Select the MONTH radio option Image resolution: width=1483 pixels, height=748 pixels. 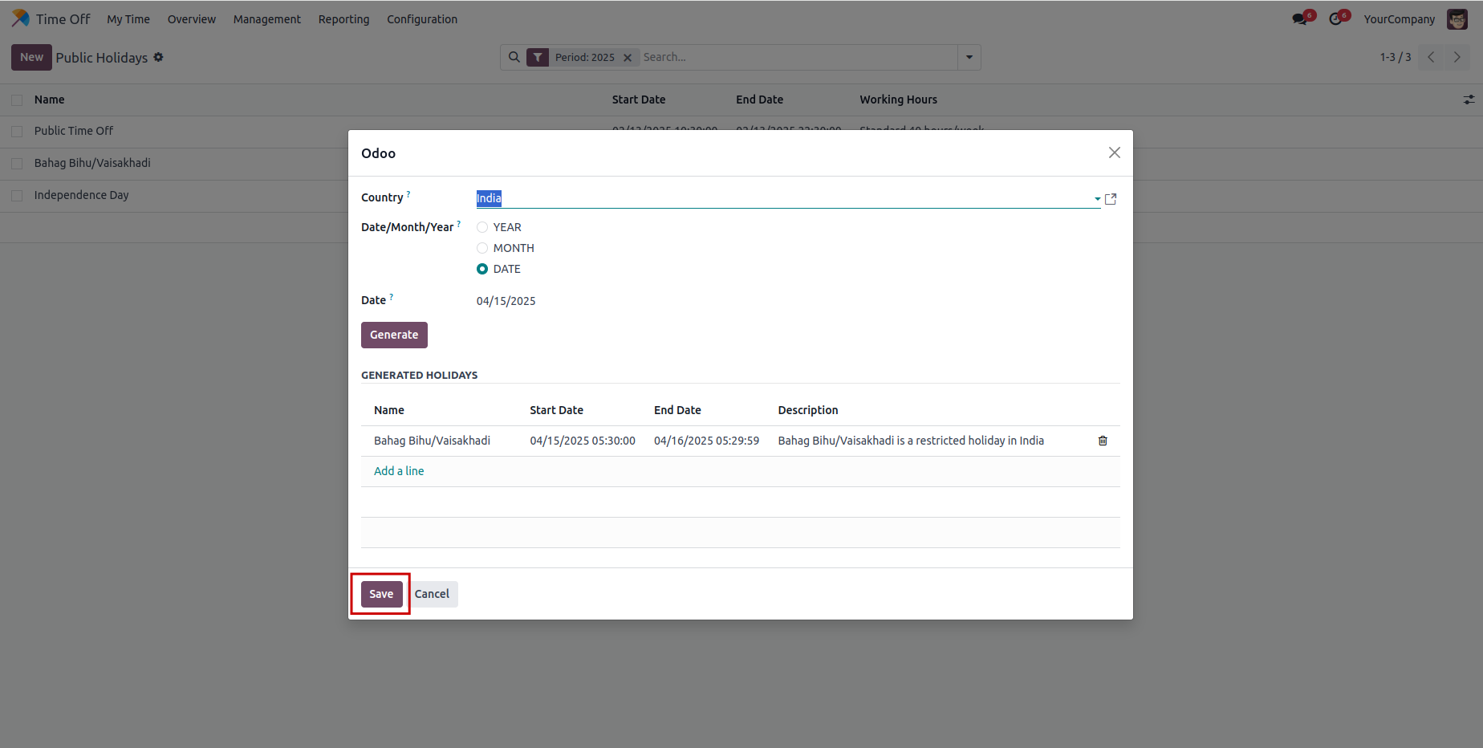[482, 248]
